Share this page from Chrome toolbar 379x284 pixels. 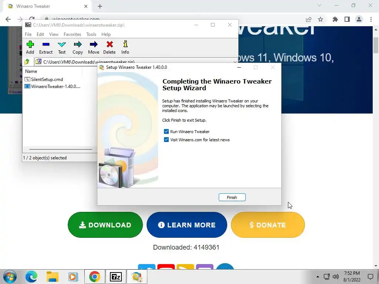pyautogui.click(x=309, y=19)
